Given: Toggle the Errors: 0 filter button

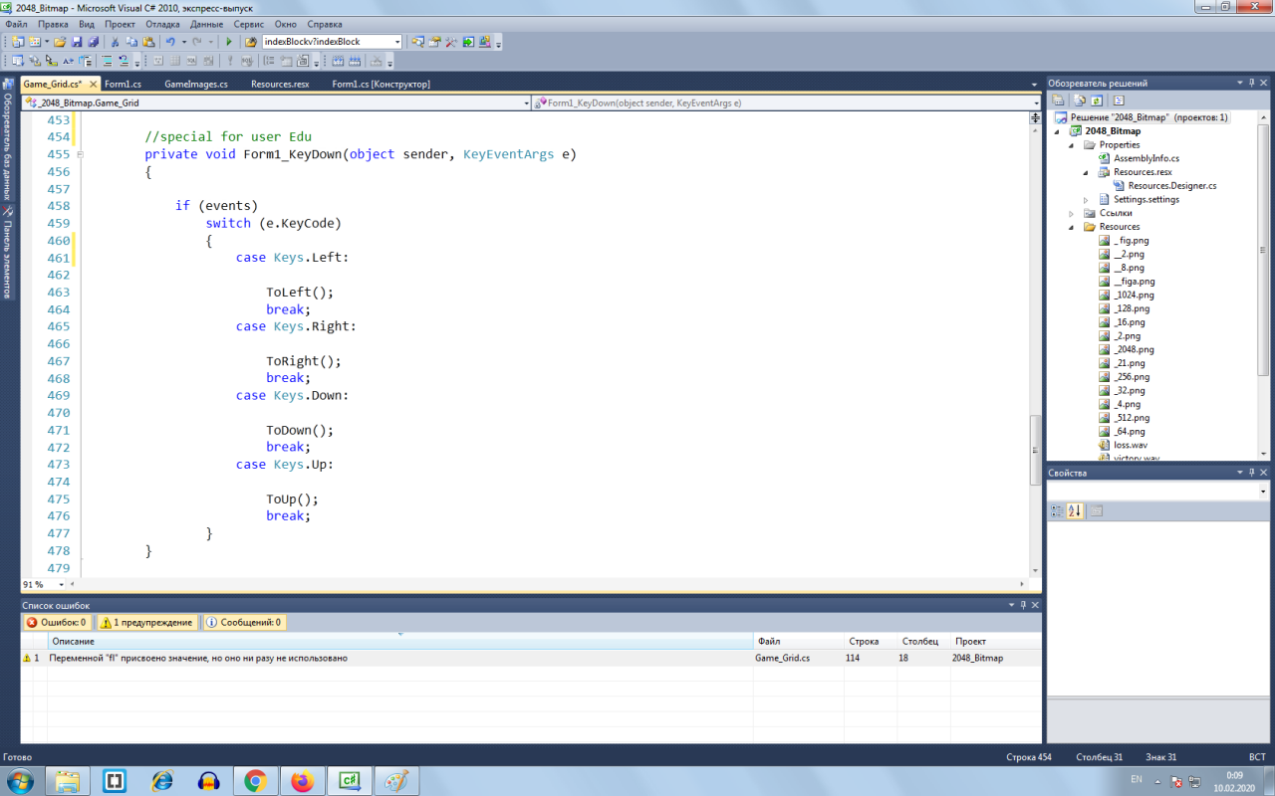Looking at the screenshot, I should tap(57, 622).
